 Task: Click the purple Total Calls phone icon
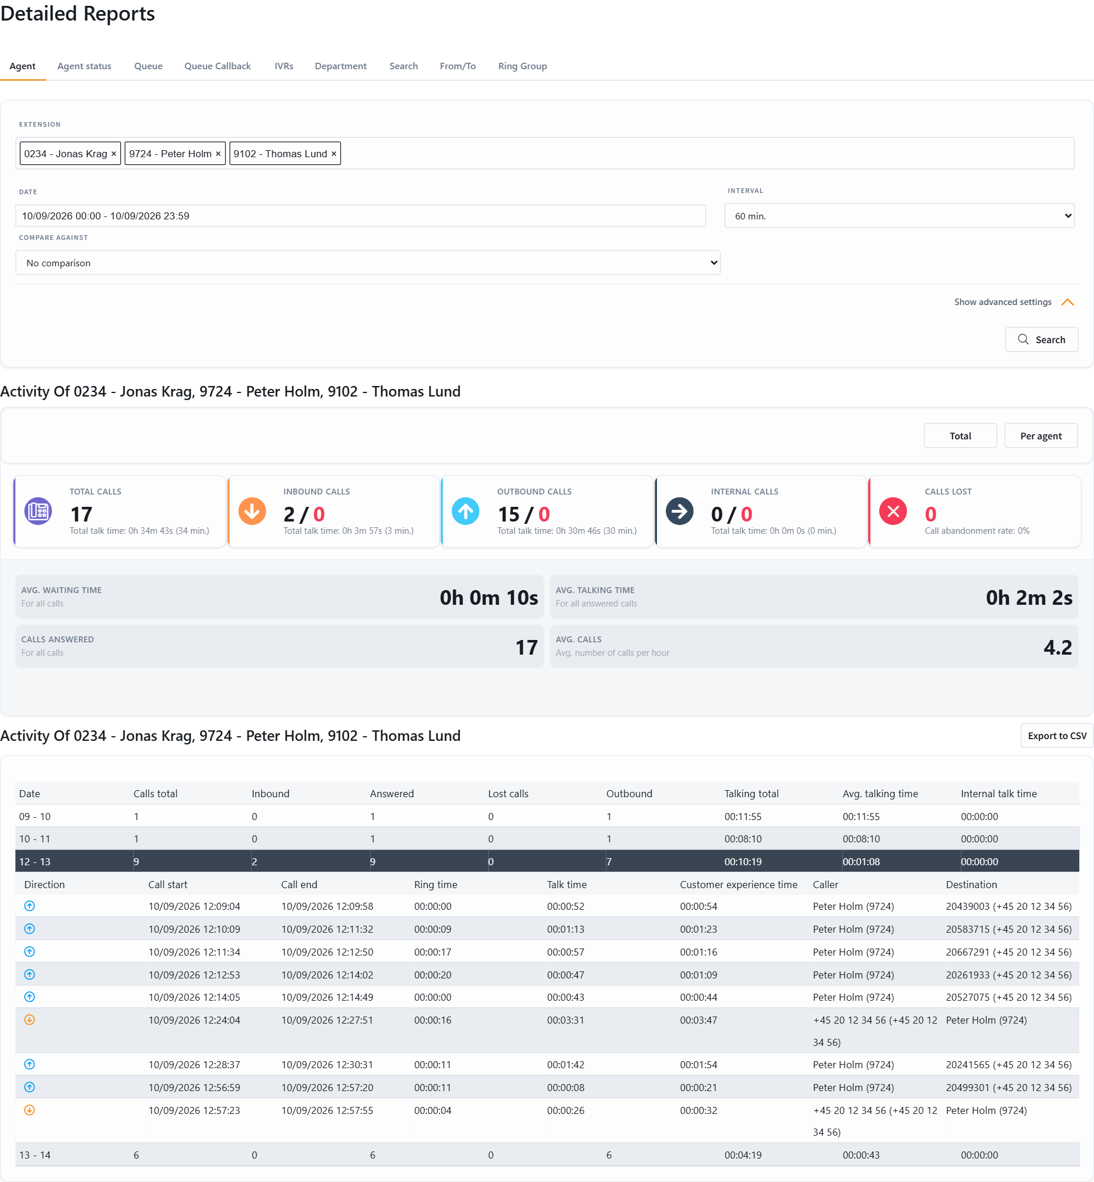38,512
